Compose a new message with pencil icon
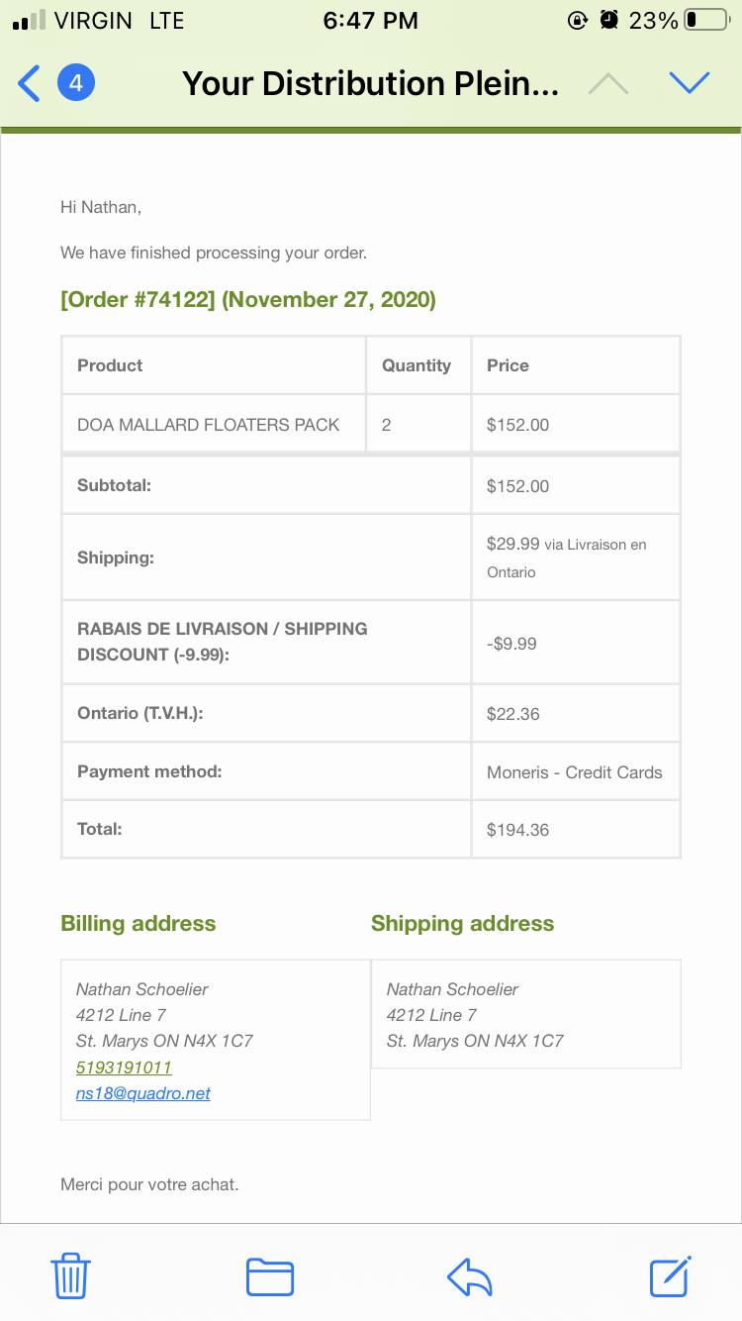Image resolution: width=742 pixels, height=1321 pixels. 671,1275
